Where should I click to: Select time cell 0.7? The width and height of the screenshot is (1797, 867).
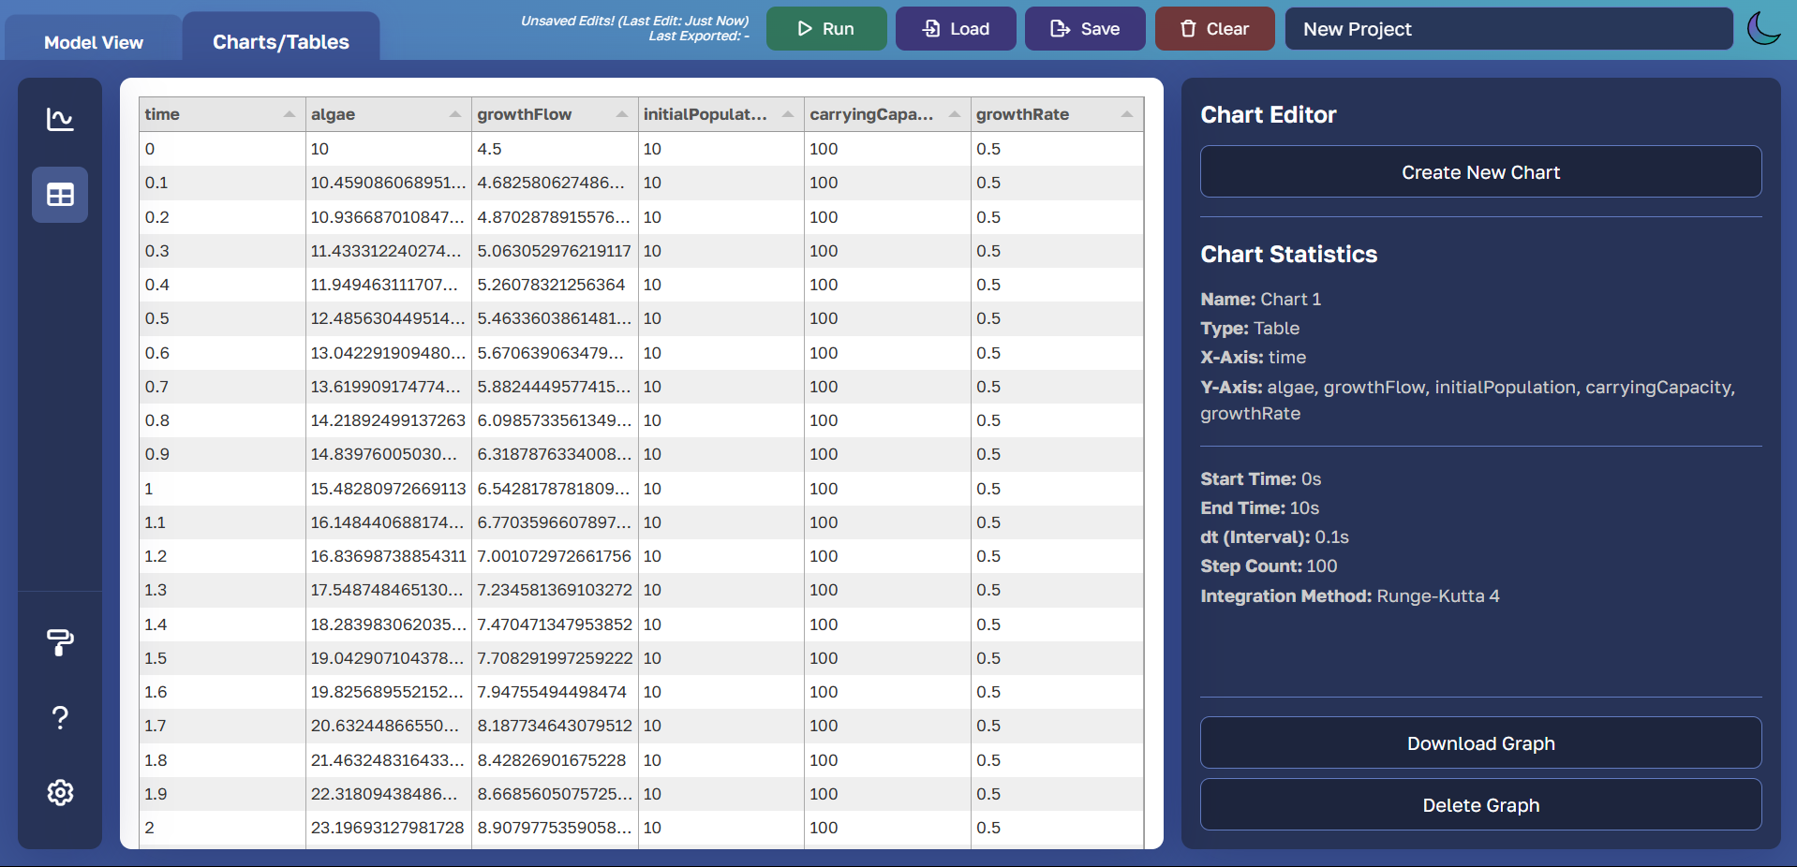pos(222,387)
